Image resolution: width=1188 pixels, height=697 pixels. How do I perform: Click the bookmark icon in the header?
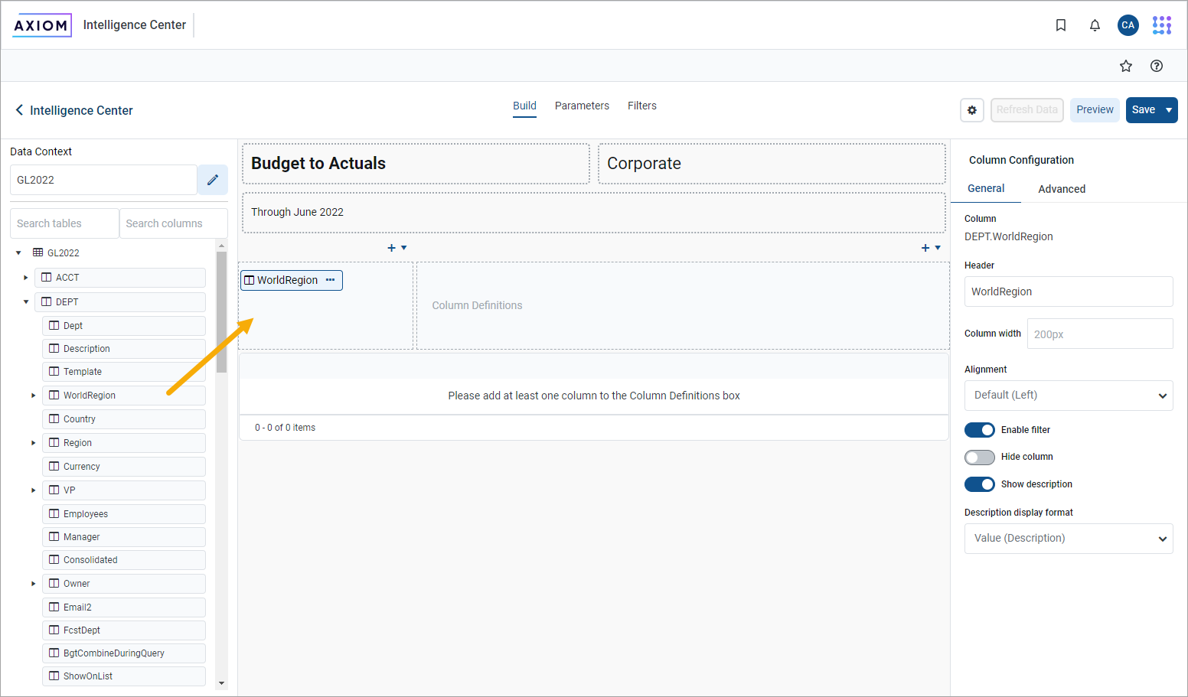1060,25
